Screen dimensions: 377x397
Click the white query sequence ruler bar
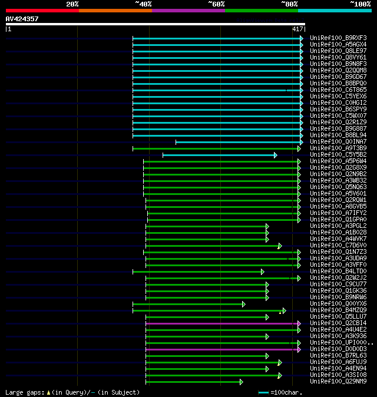point(156,24)
